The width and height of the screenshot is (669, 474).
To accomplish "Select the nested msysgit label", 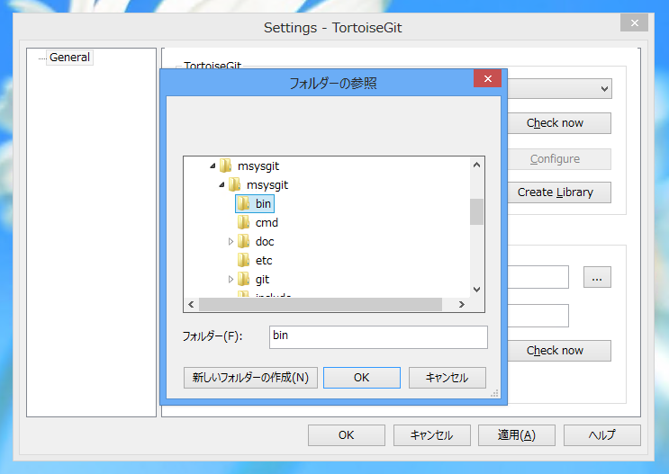I will point(267,185).
